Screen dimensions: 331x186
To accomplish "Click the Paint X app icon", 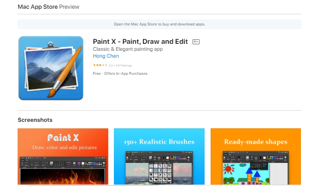I will click(x=50, y=68).
